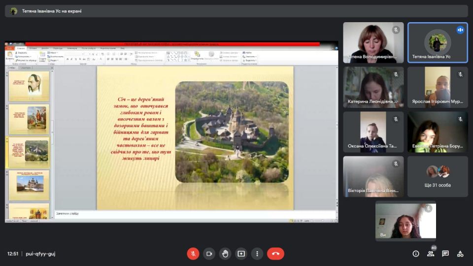Open the Activities shapes icon
473x266 pixels.
[460, 254]
